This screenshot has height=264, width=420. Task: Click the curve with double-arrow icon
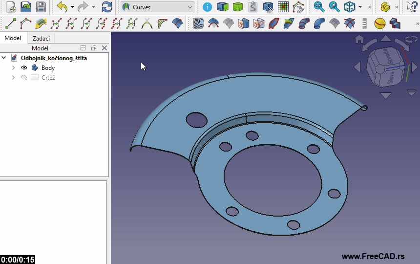[x=298, y=7]
